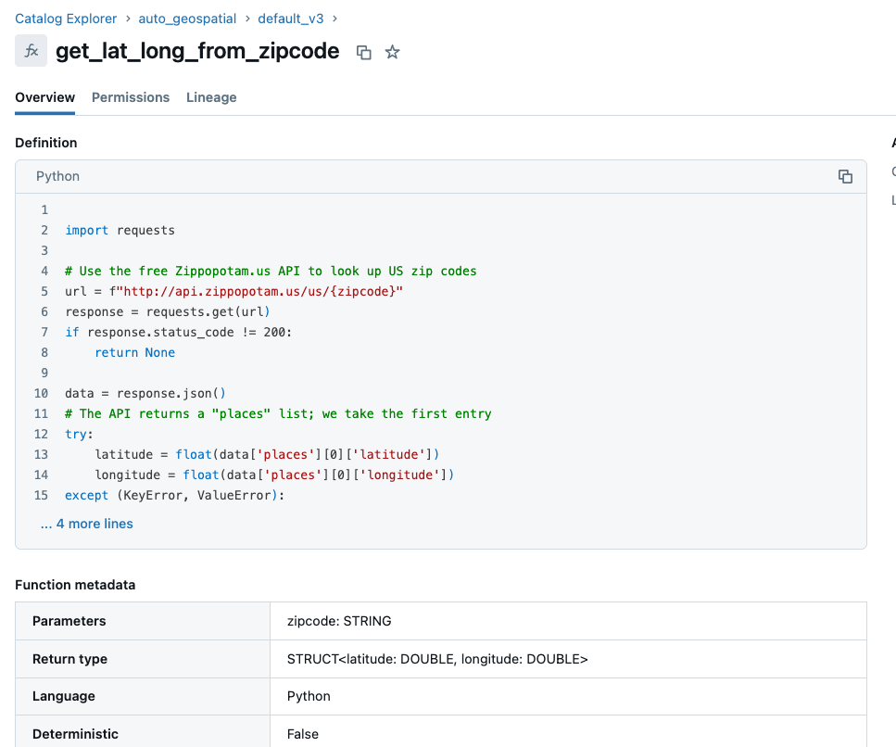
Task: Click the 'data = response.json()' line
Action: tap(145, 394)
